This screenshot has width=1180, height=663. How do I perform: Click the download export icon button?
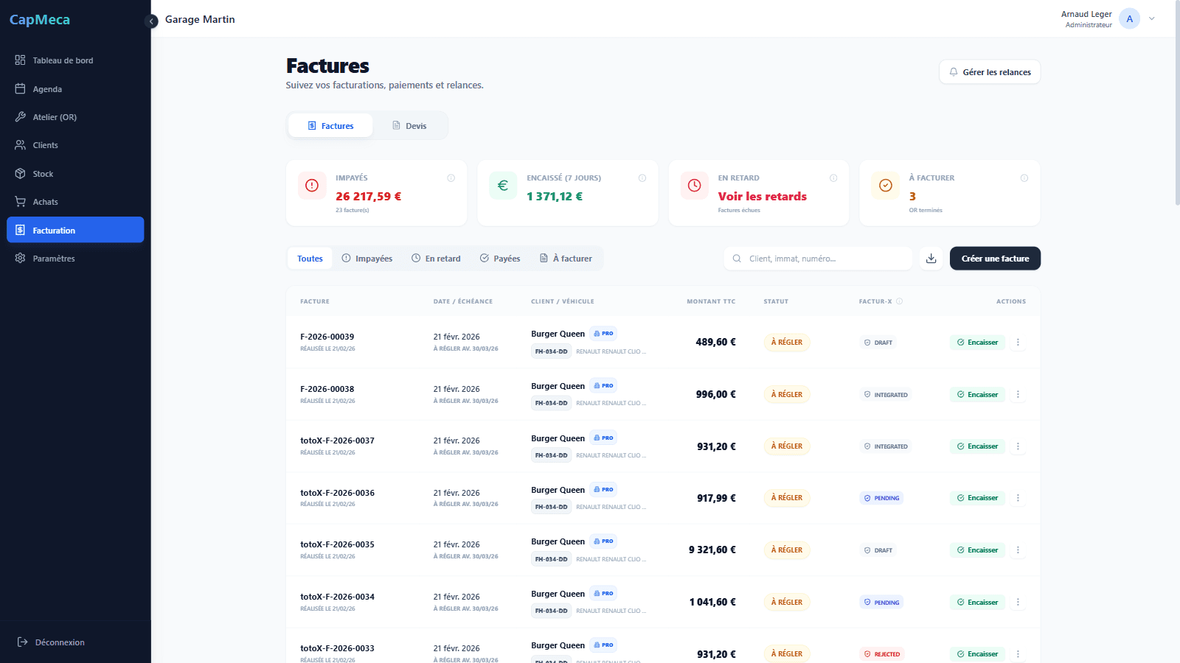[x=931, y=259]
